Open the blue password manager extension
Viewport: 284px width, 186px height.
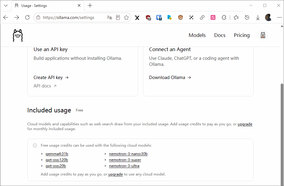coord(159,17)
